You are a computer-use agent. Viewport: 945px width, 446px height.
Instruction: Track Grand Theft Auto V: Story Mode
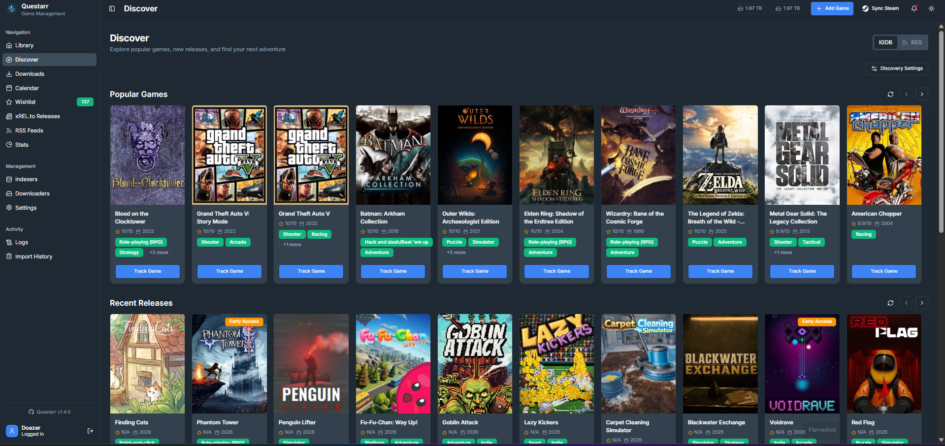229,271
